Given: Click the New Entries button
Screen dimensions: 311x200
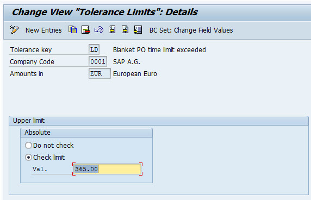Looking at the screenshot, I should (43, 30).
